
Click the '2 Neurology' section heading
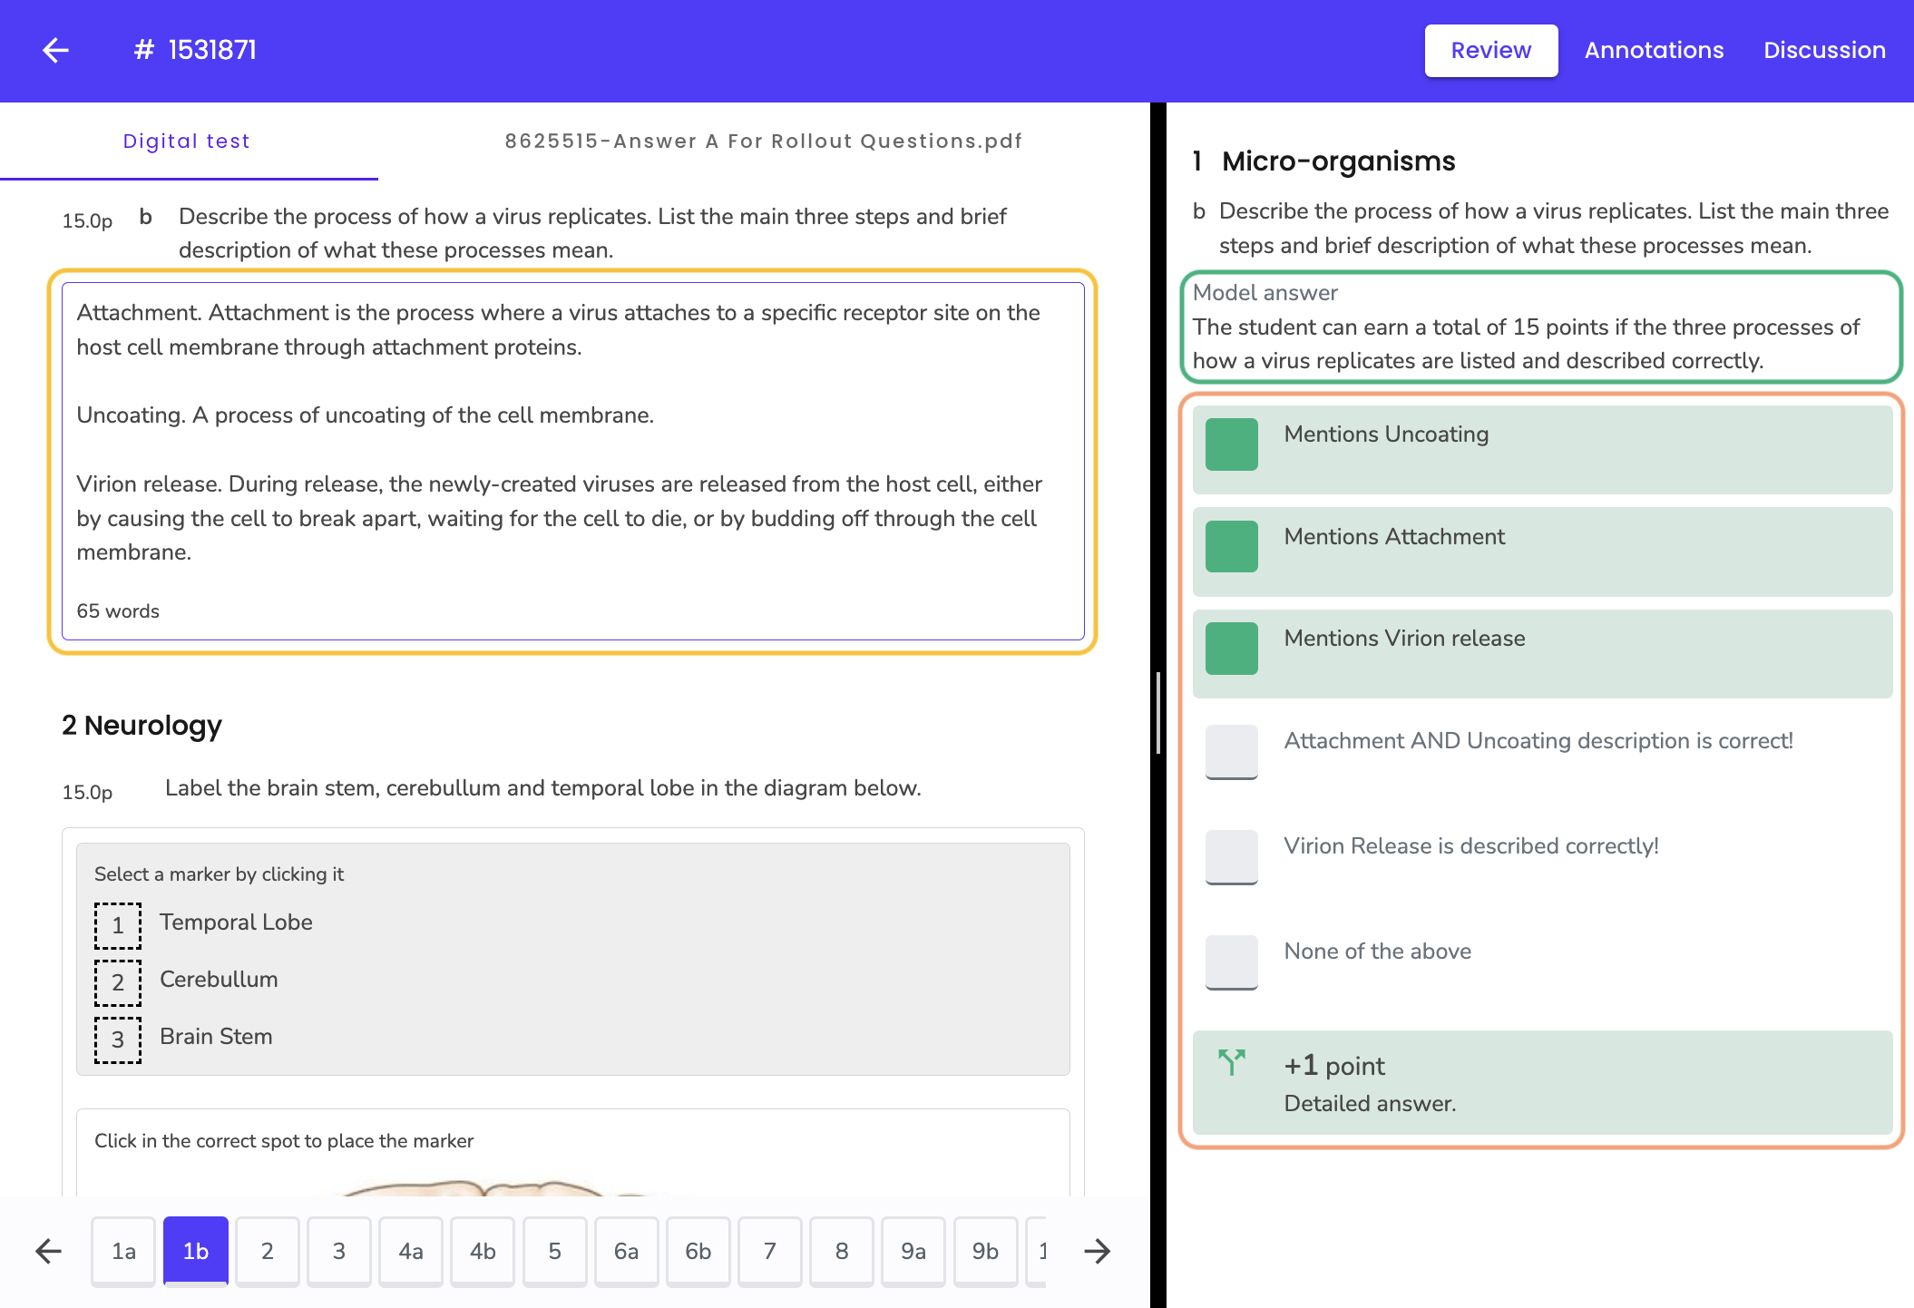[142, 726]
